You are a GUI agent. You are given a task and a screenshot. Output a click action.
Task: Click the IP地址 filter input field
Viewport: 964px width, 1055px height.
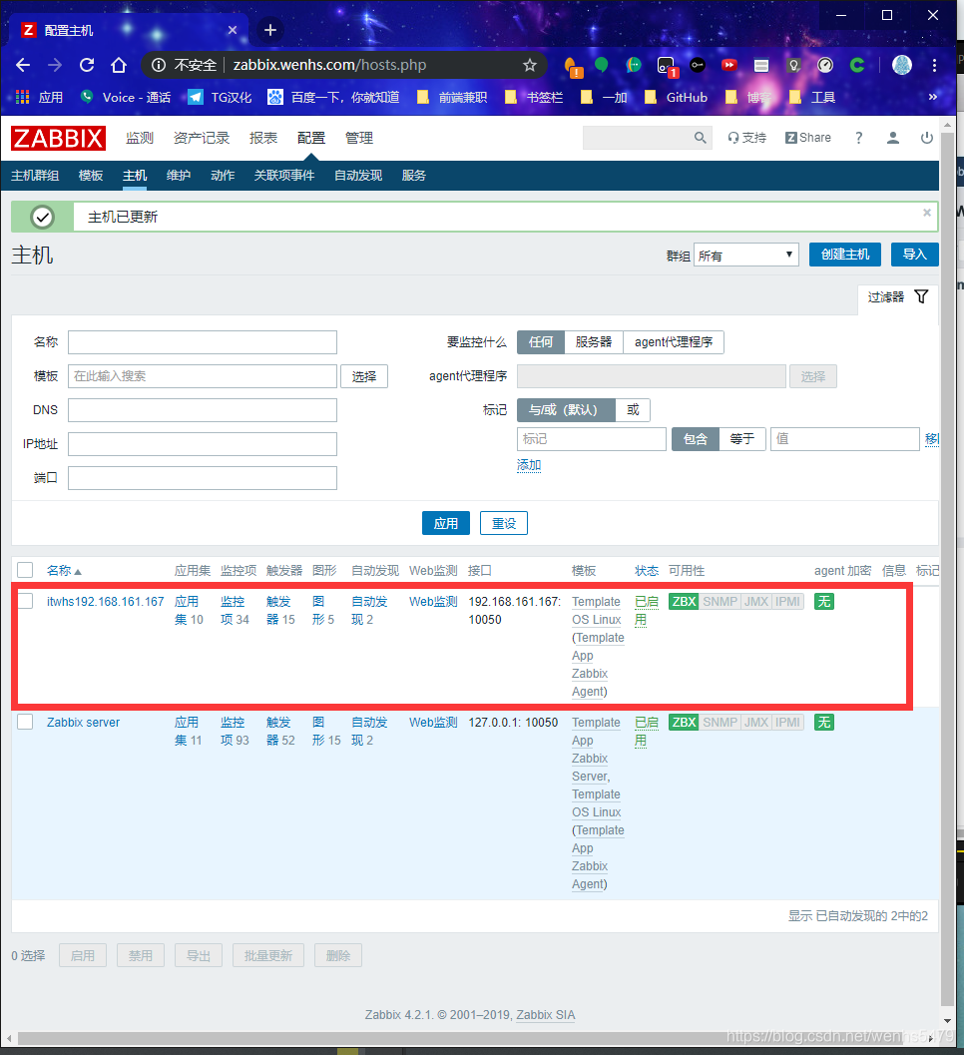click(x=203, y=444)
